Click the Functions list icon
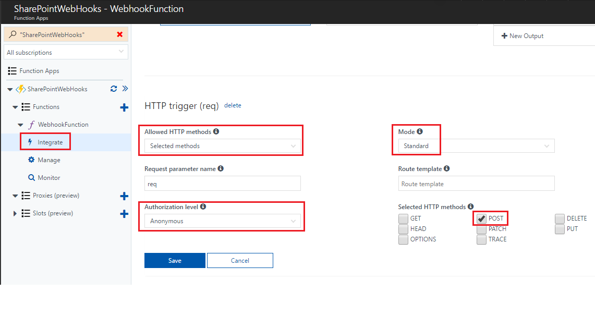Viewport: 595px width, 316px height. (x=26, y=107)
